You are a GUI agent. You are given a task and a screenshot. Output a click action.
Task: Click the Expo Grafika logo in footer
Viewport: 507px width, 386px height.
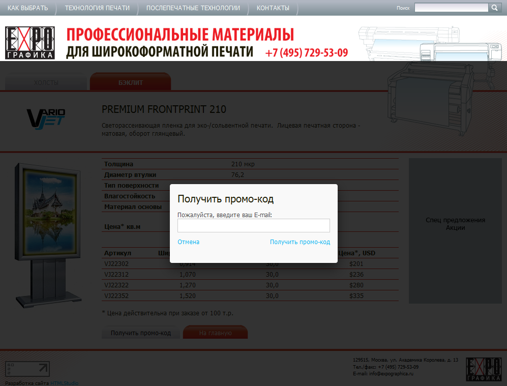point(484,369)
